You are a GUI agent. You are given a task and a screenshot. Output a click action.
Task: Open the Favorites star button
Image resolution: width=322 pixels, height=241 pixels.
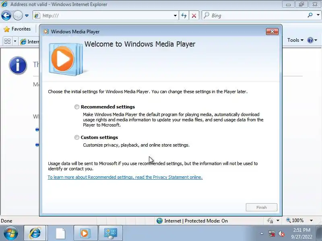tap(17, 29)
